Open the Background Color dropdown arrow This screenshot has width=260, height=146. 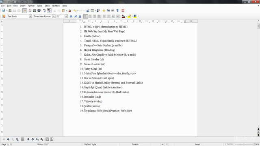point(138,16)
